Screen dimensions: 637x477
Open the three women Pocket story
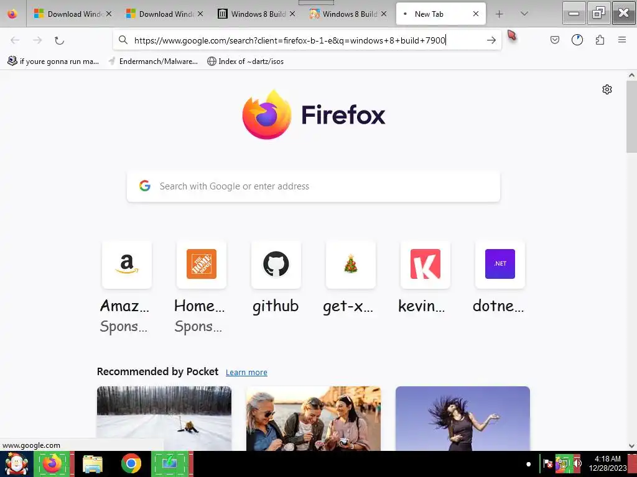(314, 418)
